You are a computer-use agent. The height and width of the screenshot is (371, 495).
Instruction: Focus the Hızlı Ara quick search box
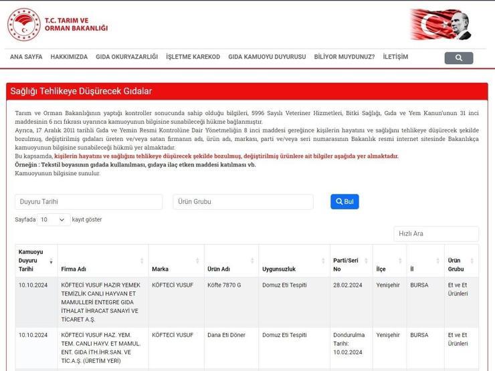(436, 234)
